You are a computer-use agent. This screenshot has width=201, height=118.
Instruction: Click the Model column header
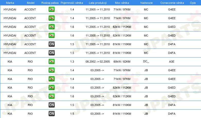[x=31, y=3]
